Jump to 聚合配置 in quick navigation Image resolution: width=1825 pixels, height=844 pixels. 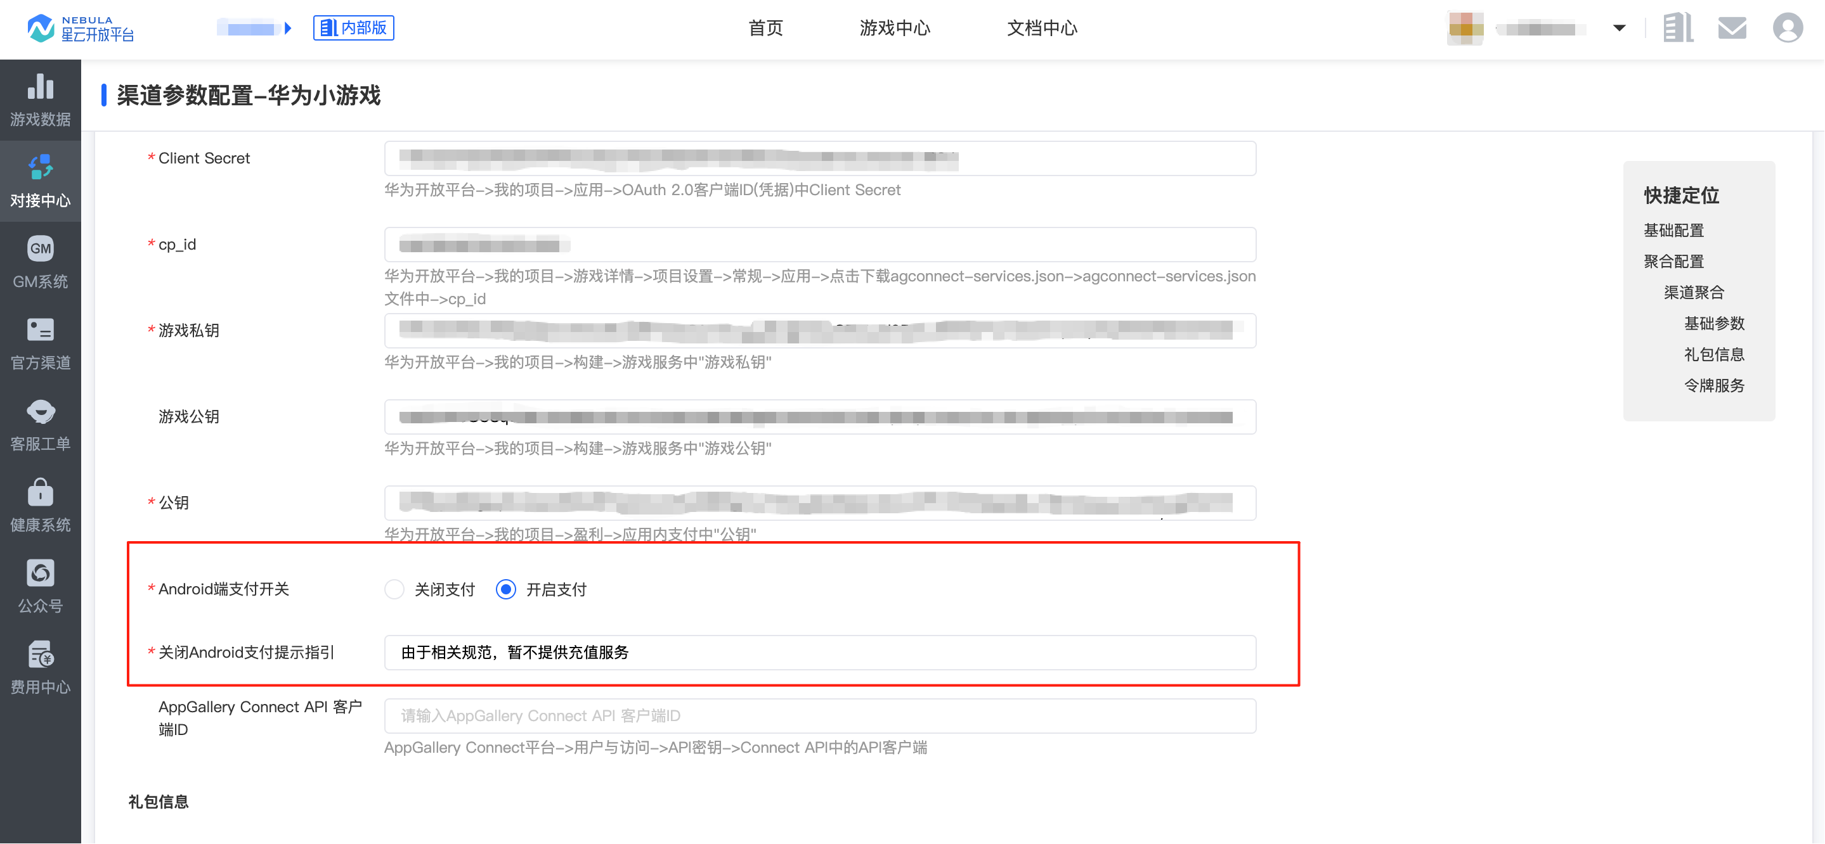click(1673, 262)
